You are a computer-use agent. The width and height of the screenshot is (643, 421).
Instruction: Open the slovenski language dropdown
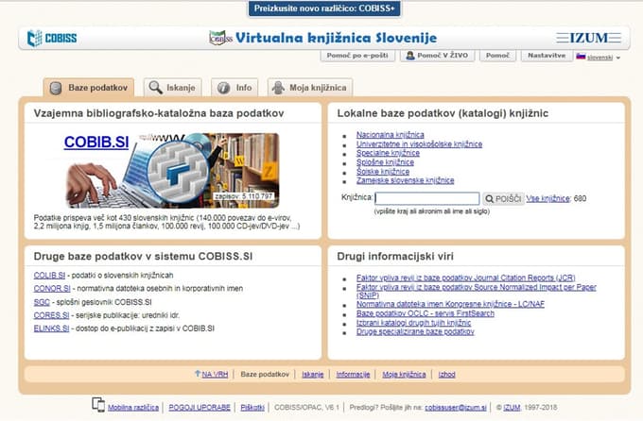coord(599,58)
